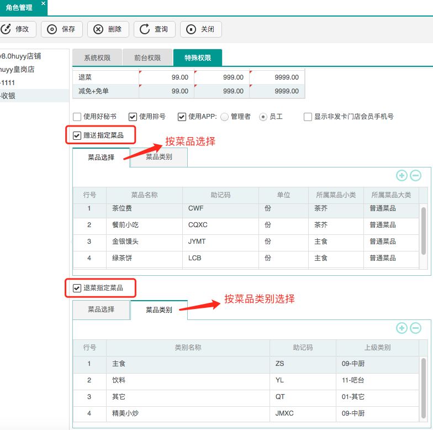Select the 金银馒头 dish row

pyautogui.click(x=246, y=243)
